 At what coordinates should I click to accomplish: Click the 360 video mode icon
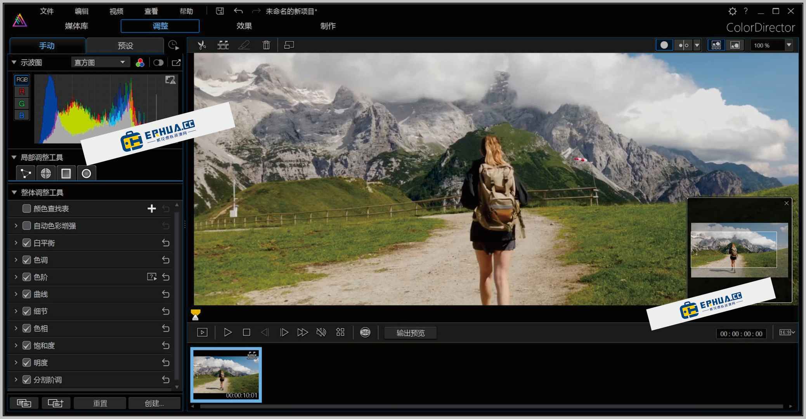click(x=365, y=332)
